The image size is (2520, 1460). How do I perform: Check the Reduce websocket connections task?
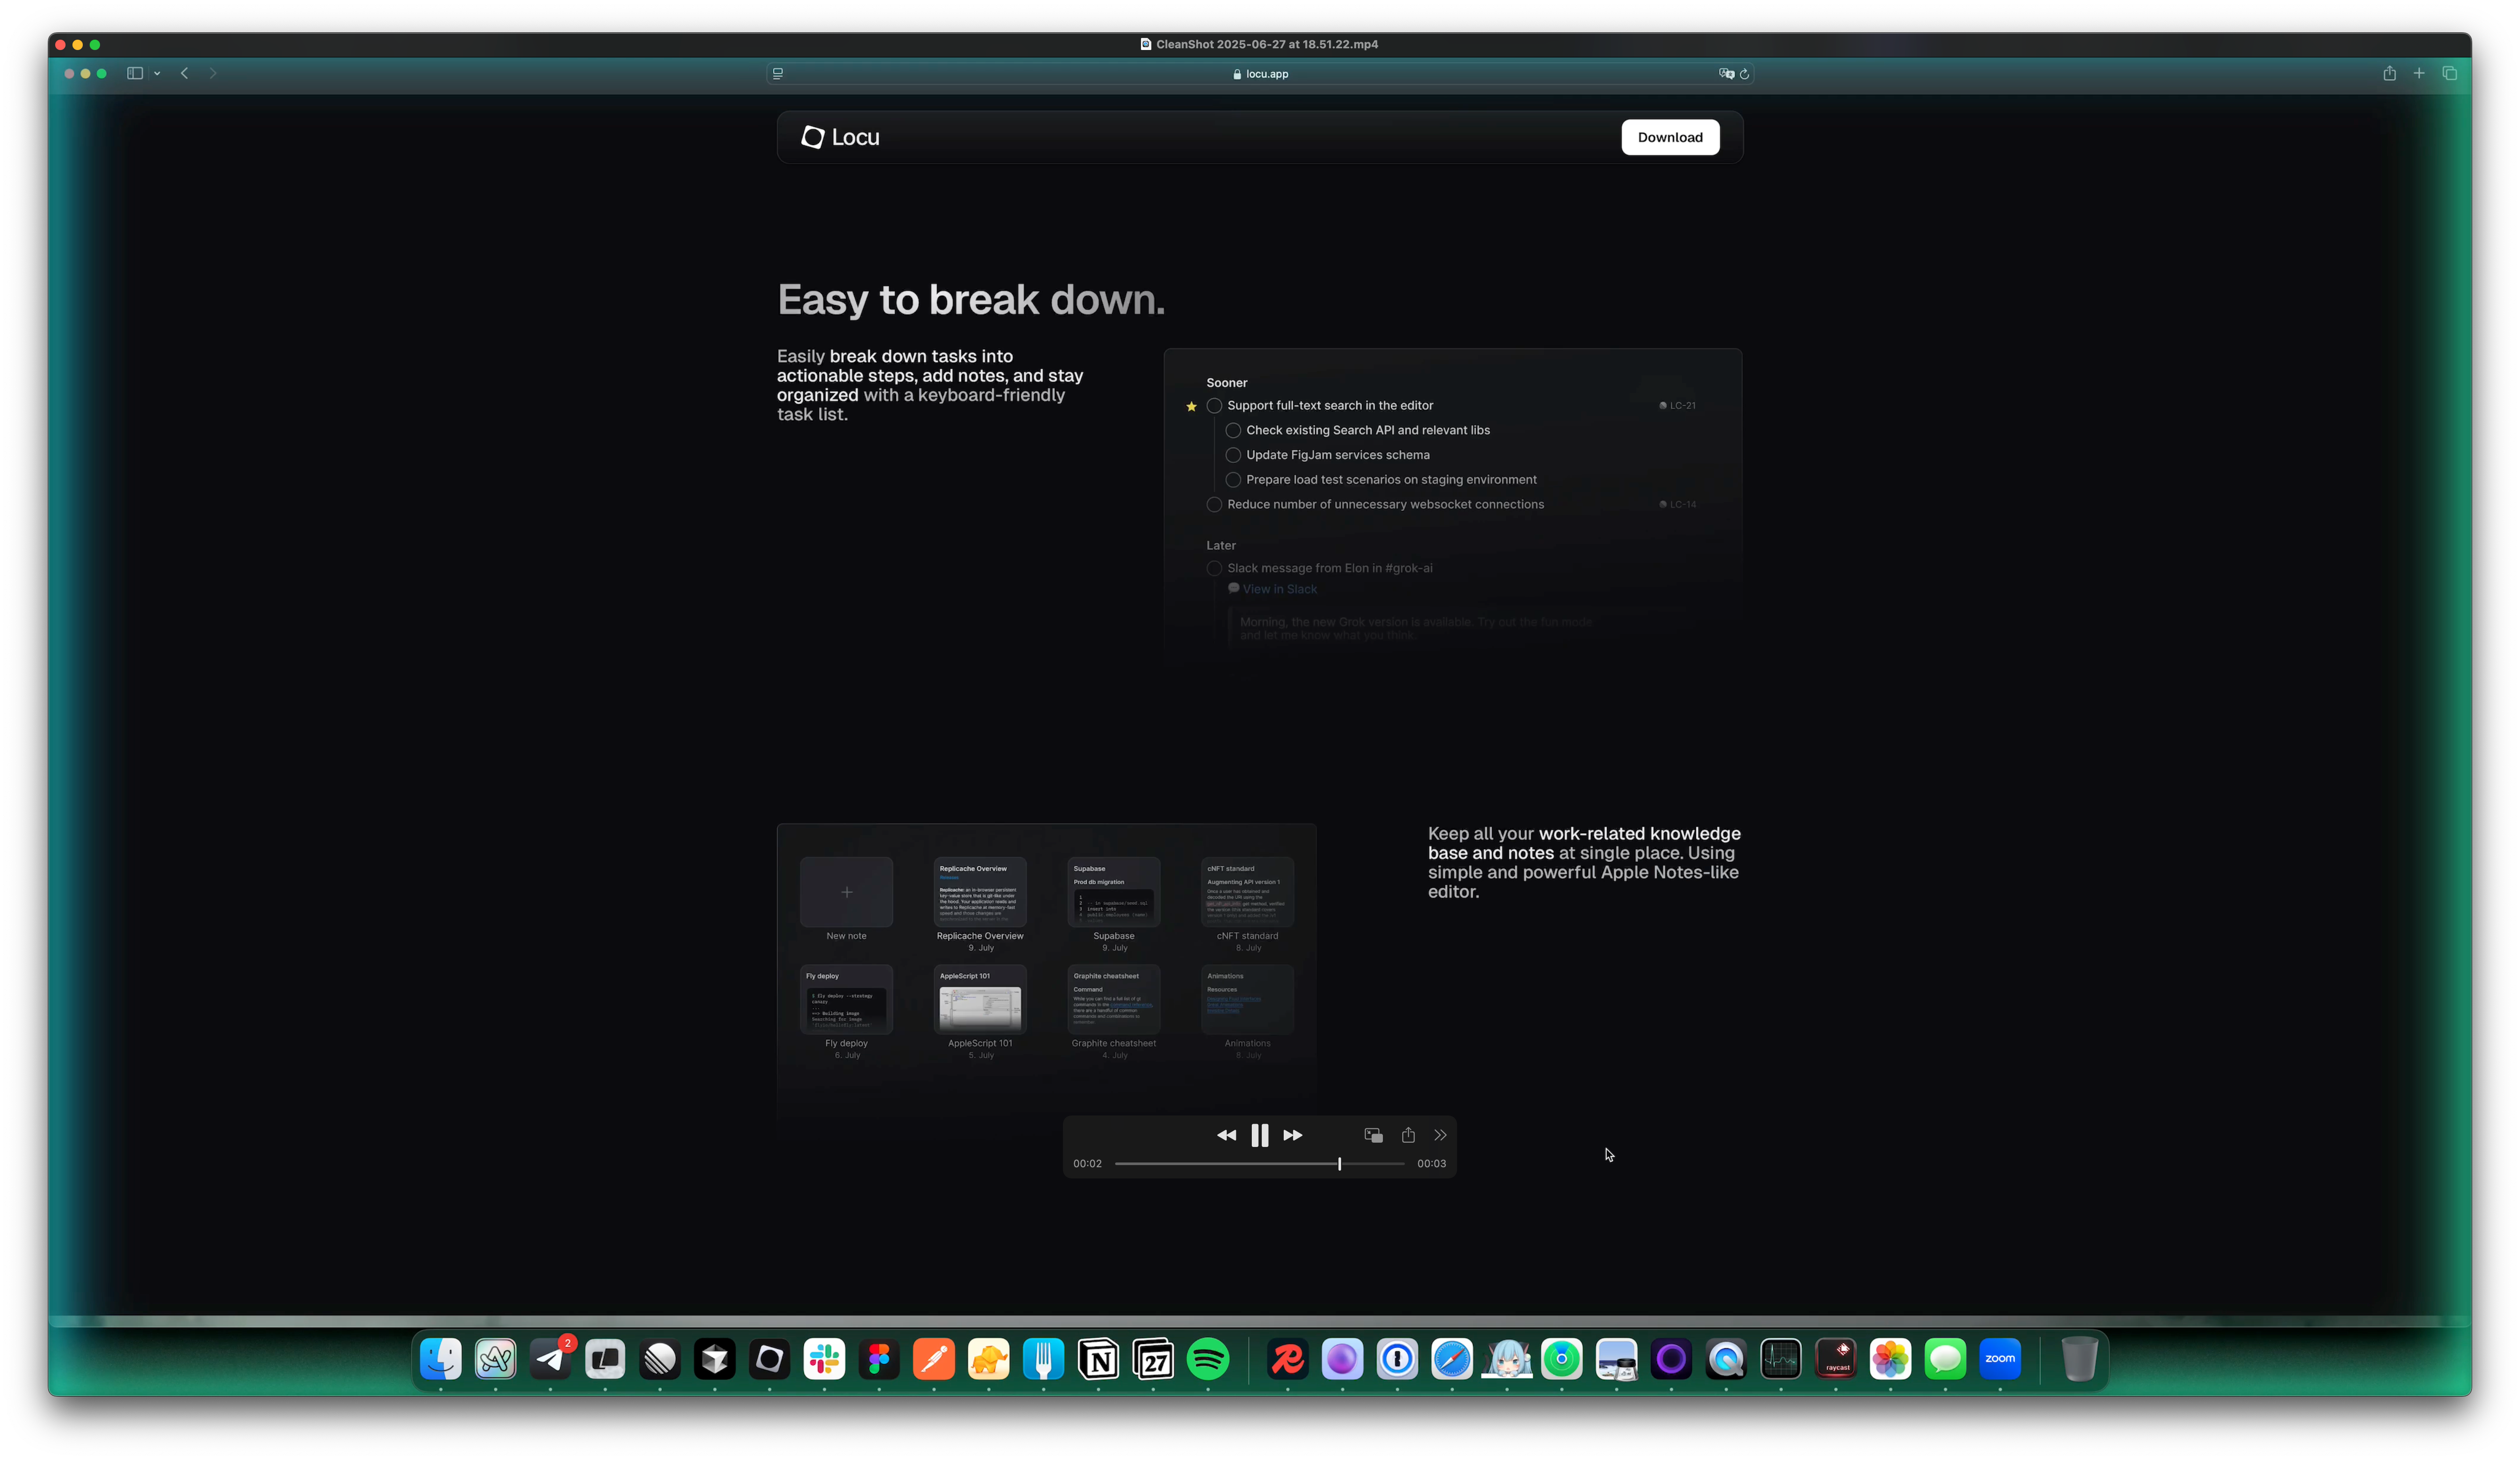1214,505
